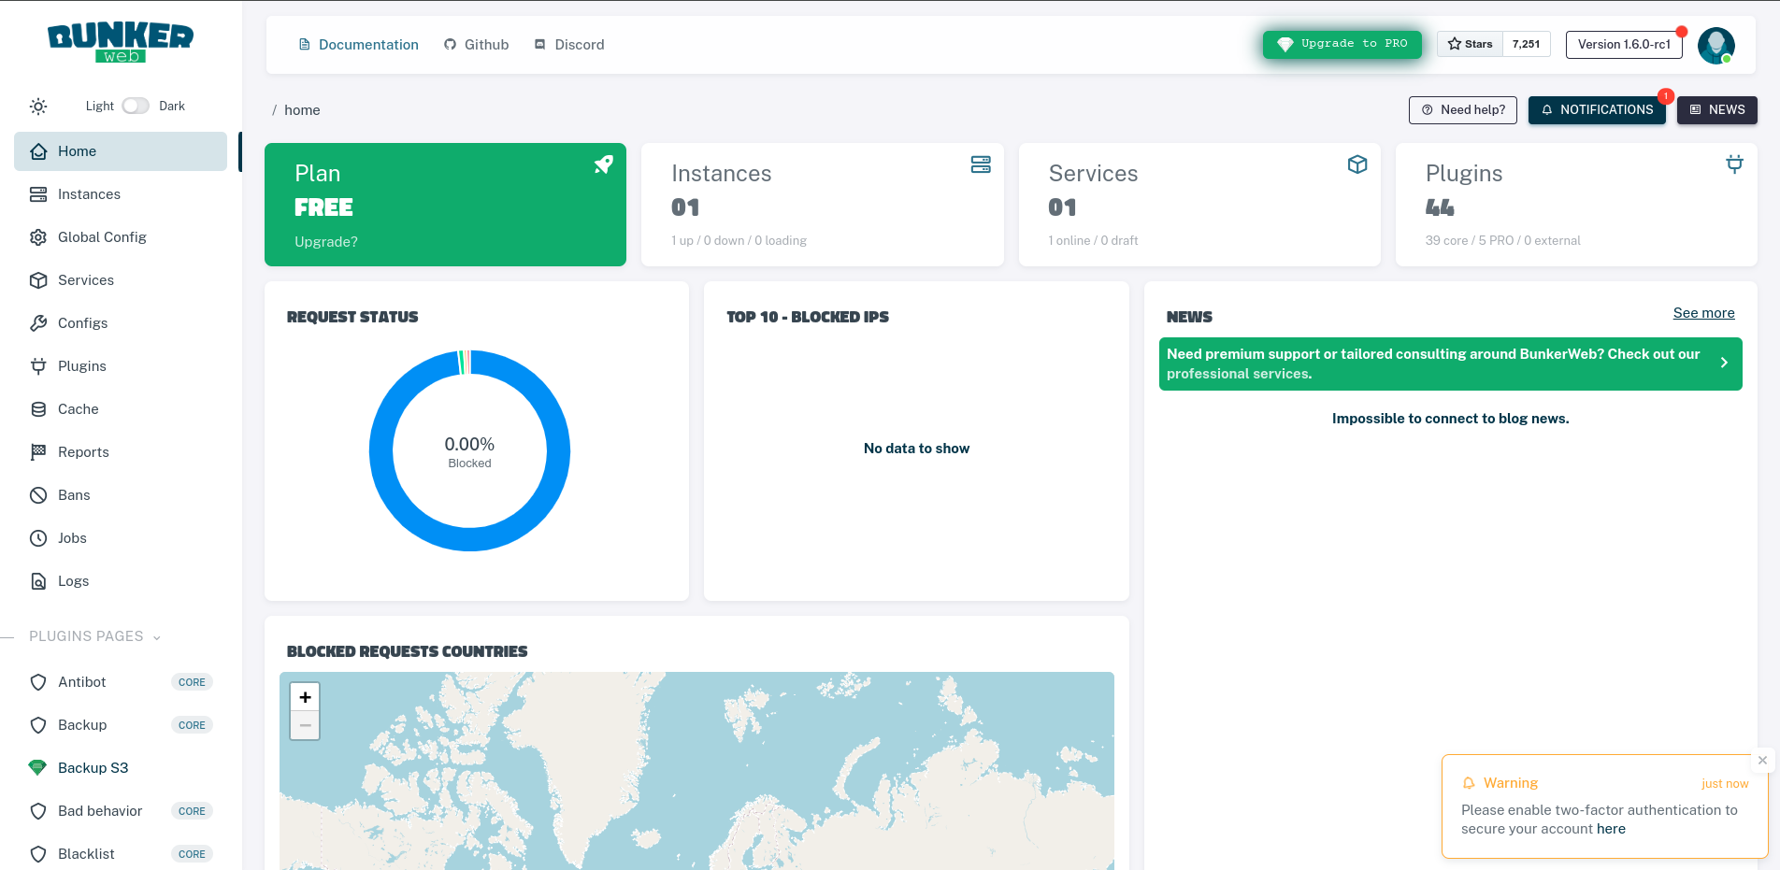Open the See more news link

(x=1703, y=312)
